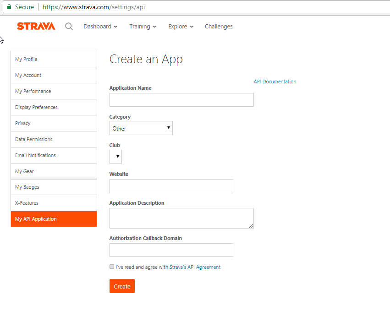Click the Strava logo
Screen dimensions: 390x316
pyautogui.click(x=36, y=26)
